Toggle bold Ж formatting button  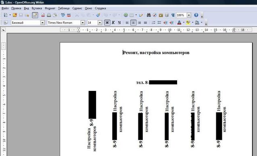107,23
